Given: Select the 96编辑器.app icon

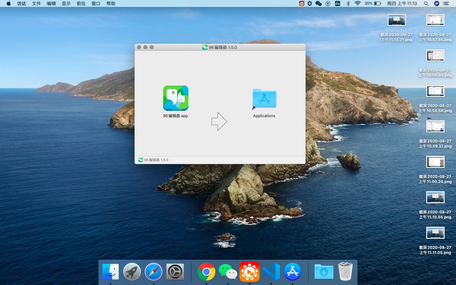Looking at the screenshot, I should (x=176, y=98).
